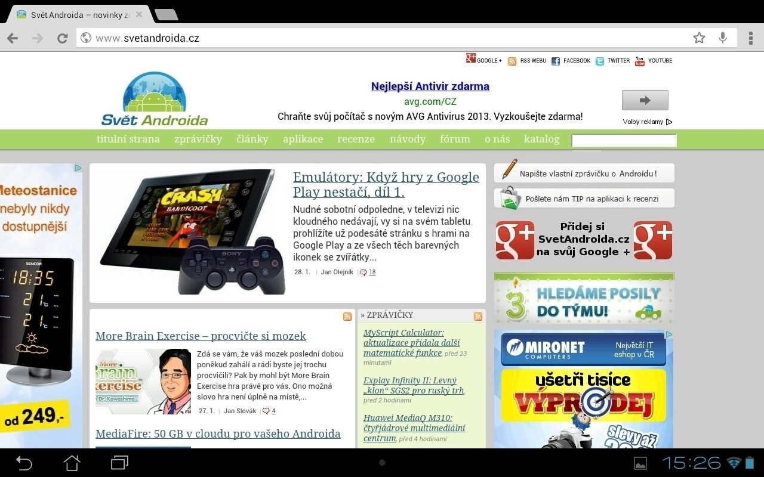Click the ad arrow button

(645, 100)
